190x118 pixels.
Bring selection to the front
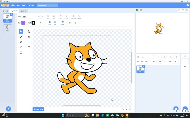[74, 17]
